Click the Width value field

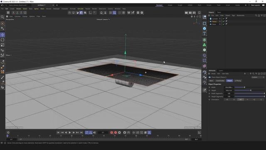tap(229, 87)
